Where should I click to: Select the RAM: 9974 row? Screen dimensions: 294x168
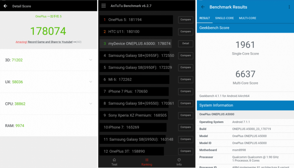(49, 125)
